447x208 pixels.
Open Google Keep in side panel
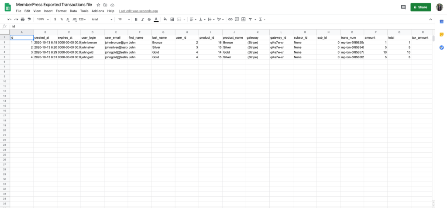coord(441,34)
